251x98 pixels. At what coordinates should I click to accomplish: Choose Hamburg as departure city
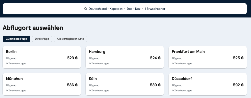coord(125,57)
